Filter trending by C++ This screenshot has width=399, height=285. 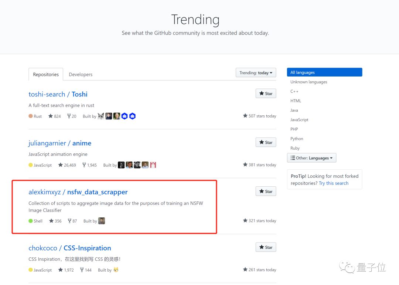pos(294,91)
